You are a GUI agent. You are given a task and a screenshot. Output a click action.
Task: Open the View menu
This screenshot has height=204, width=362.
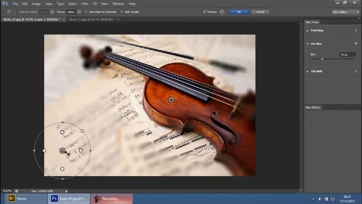click(104, 4)
